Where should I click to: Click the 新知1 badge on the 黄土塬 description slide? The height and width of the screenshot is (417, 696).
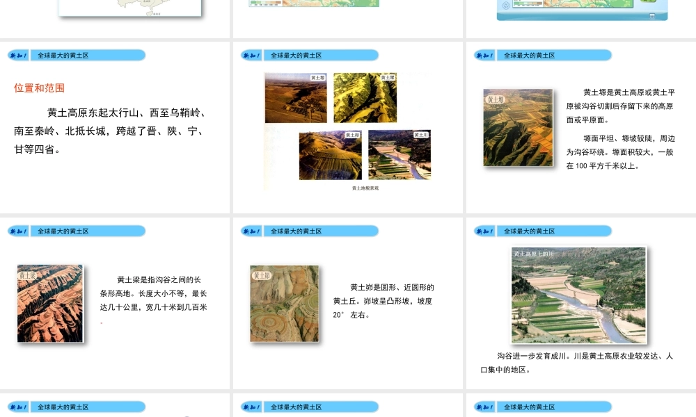[x=484, y=56]
